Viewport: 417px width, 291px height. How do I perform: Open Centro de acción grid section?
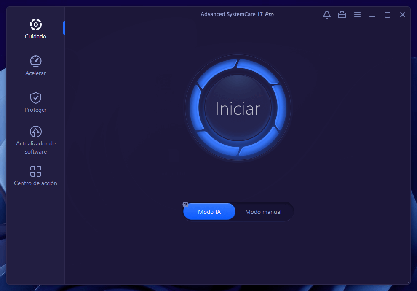tap(36, 176)
